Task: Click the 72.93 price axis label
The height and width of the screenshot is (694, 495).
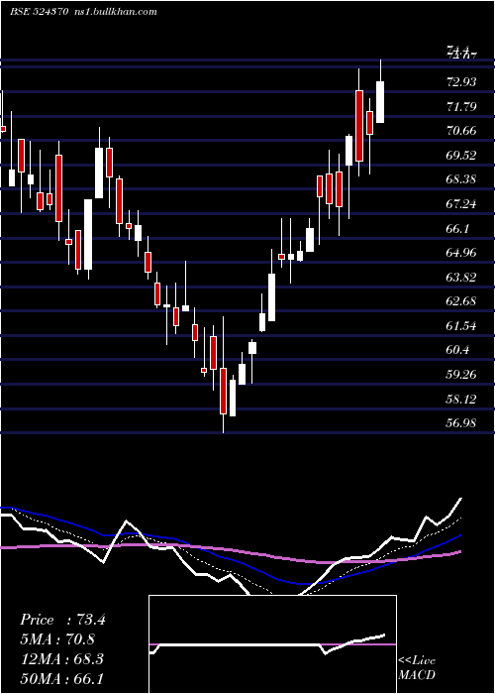Action: pyautogui.click(x=462, y=82)
